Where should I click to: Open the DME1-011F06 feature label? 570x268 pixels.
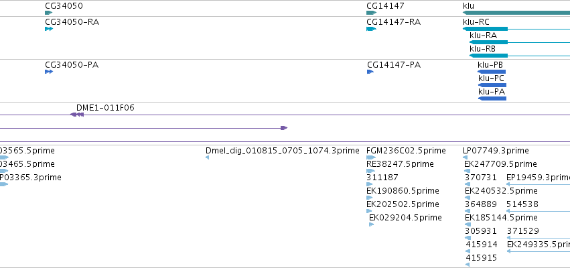tap(105, 108)
